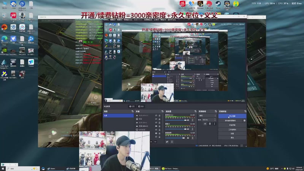This screenshot has height=171, width=304.
Task: Mute the 麦克风/Aux channel speaker icon
Action: [x=188, y=120]
